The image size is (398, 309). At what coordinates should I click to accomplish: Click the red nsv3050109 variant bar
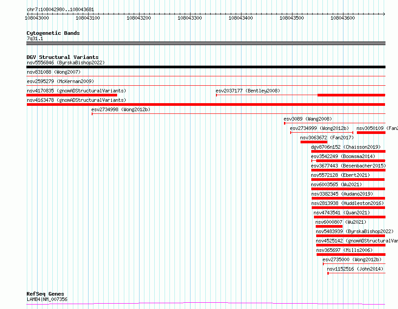tap(371, 133)
